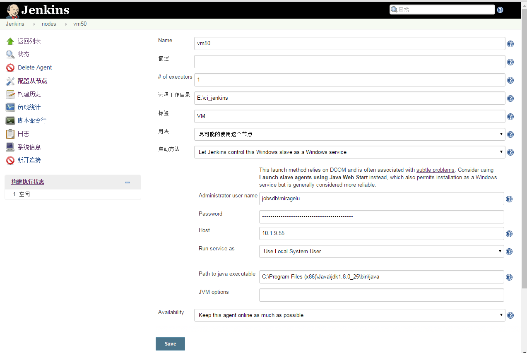Open help for # of executors
Screen dimensions: 527x353
[510, 80]
